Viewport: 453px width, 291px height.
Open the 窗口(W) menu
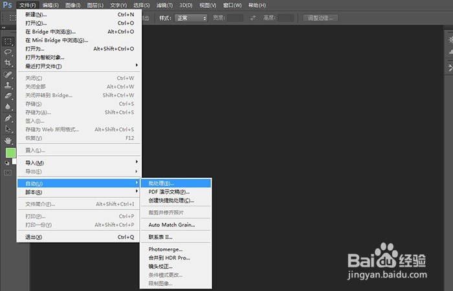tap(232, 5)
